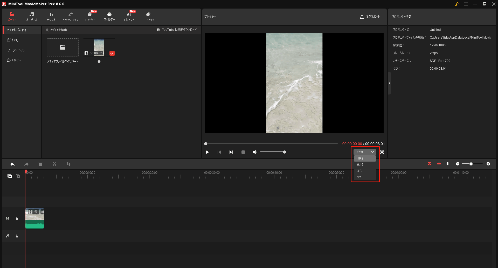Screen dimensions: 498x268
Task: Select the テキスト (Text) tool
Action: pyautogui.click(x=51, y=16)
